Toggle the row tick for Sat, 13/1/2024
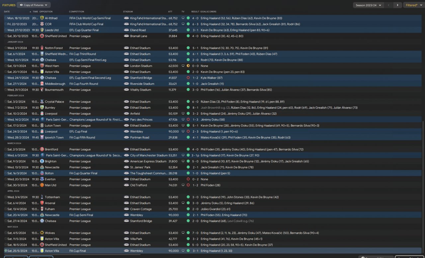The width and height of the screenshot is (425, 258). pos(6,66)
